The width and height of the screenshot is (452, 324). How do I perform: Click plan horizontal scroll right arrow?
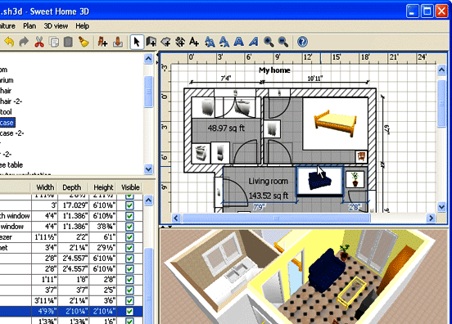tap(431, 218)
